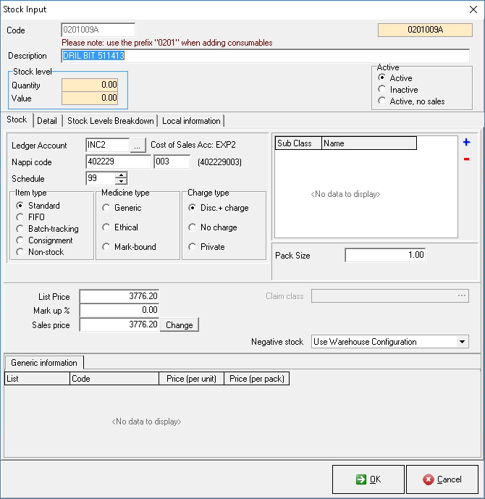
Task: Open the Local information tab
Action: pyautogui.click(x=191, y=121)
